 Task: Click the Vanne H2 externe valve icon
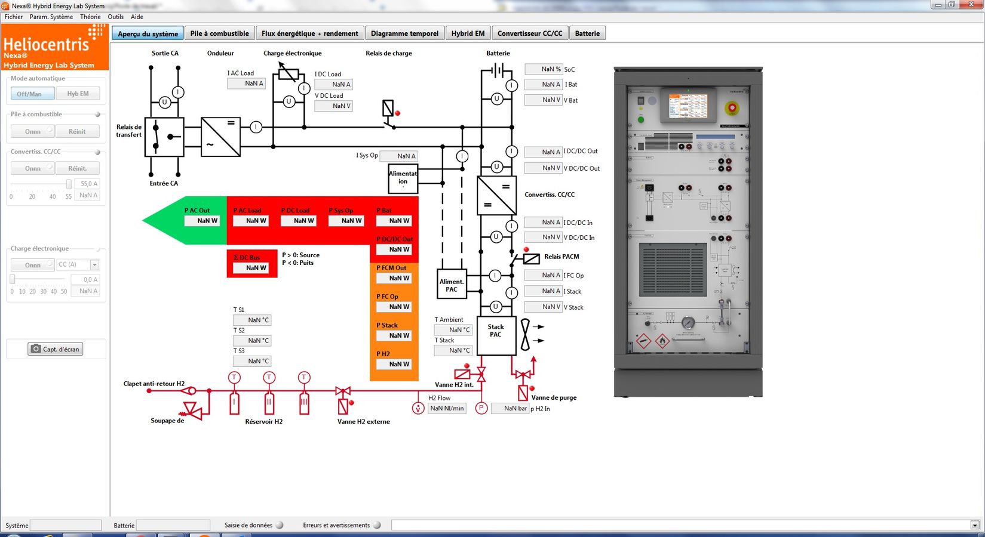coord(343,392)
